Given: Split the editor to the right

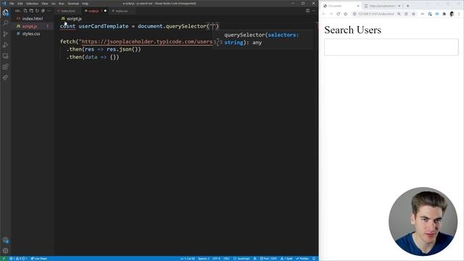Looking at the screenshot, I should pos(307,11).
